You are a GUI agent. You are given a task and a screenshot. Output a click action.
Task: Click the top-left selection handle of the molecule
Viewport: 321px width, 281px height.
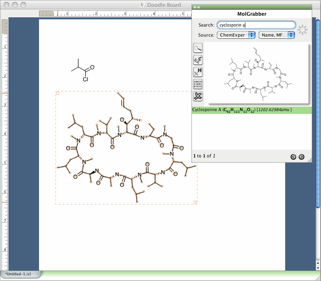click(57, 93)
